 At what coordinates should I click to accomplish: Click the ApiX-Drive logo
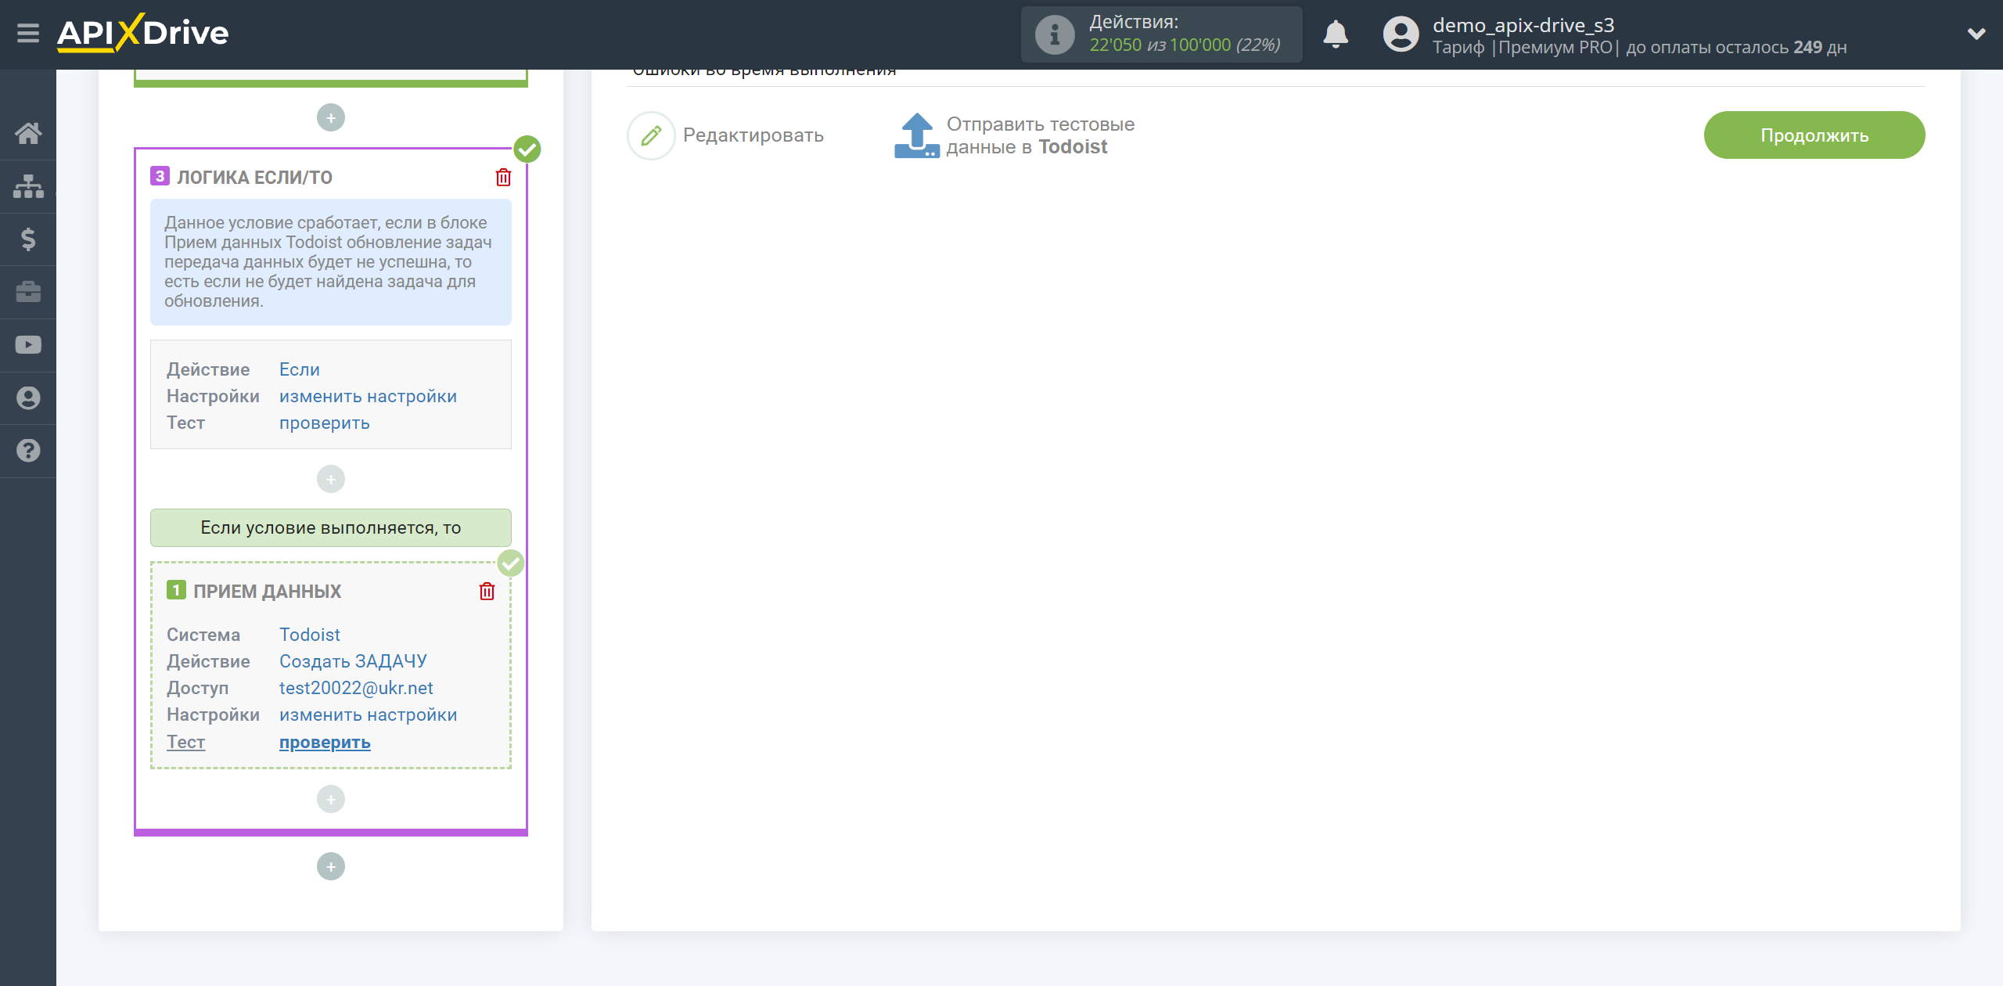[x=143, y=34]
